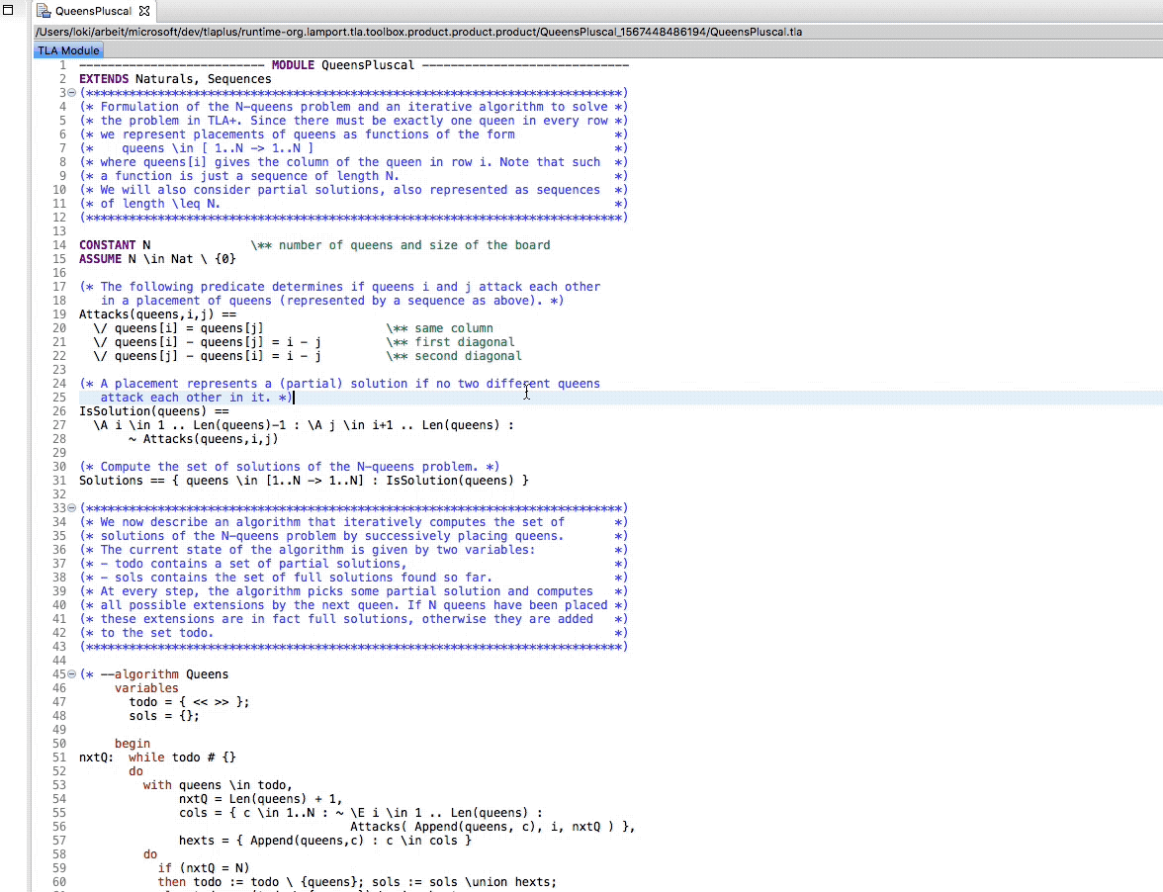This screenshot has width=1163, height=892.
Task: Switch to the TLA Module tab
Action: pyautogui.click(x=68, y=50)
